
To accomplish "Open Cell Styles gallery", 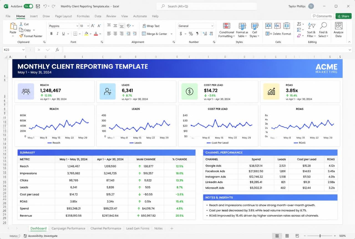I will click(x=254, y=30).
